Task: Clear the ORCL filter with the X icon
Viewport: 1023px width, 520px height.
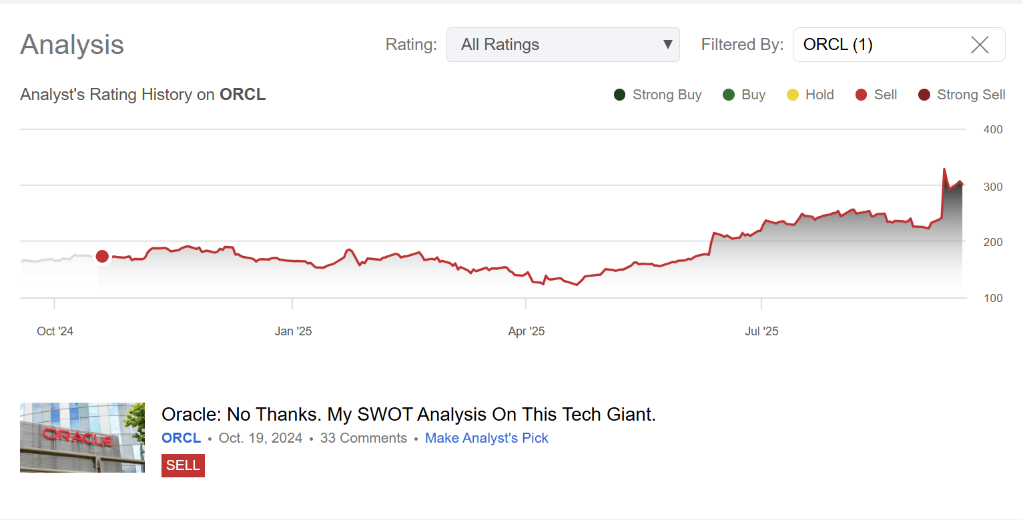Action: (x=980, y=45)
